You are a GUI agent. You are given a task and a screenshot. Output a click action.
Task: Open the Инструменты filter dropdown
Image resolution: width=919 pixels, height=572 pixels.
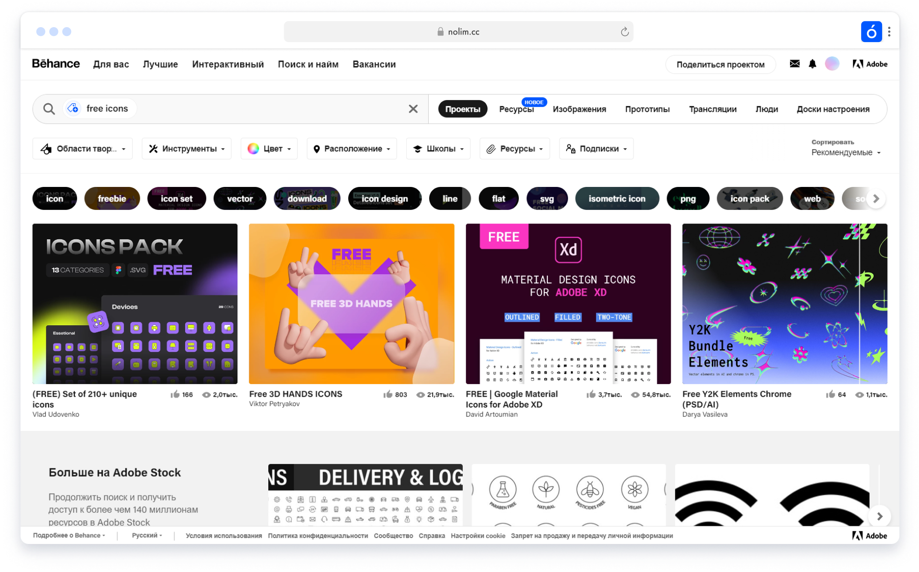click(x=187, y=149)
